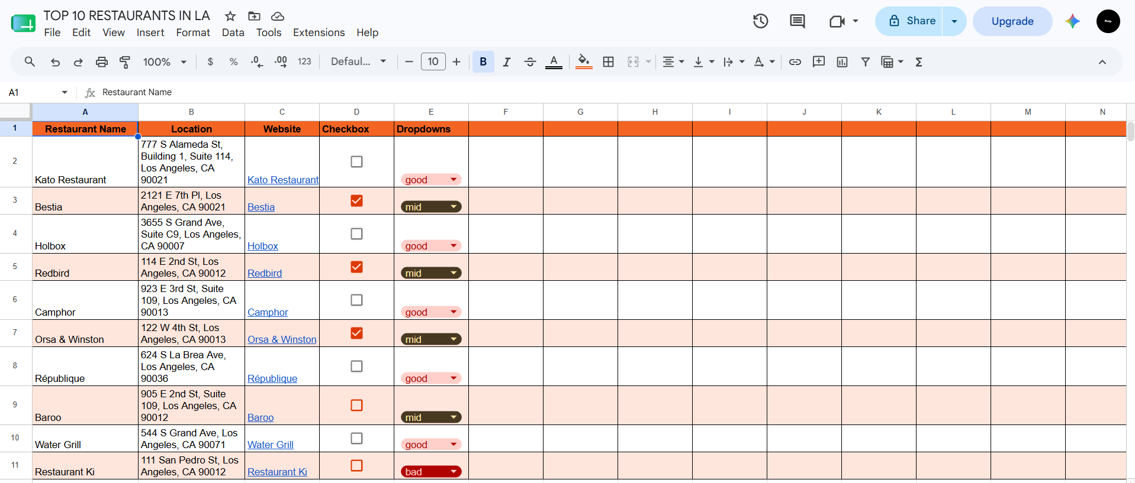Uncheck the Bestia checkbox

pos(356,200)
